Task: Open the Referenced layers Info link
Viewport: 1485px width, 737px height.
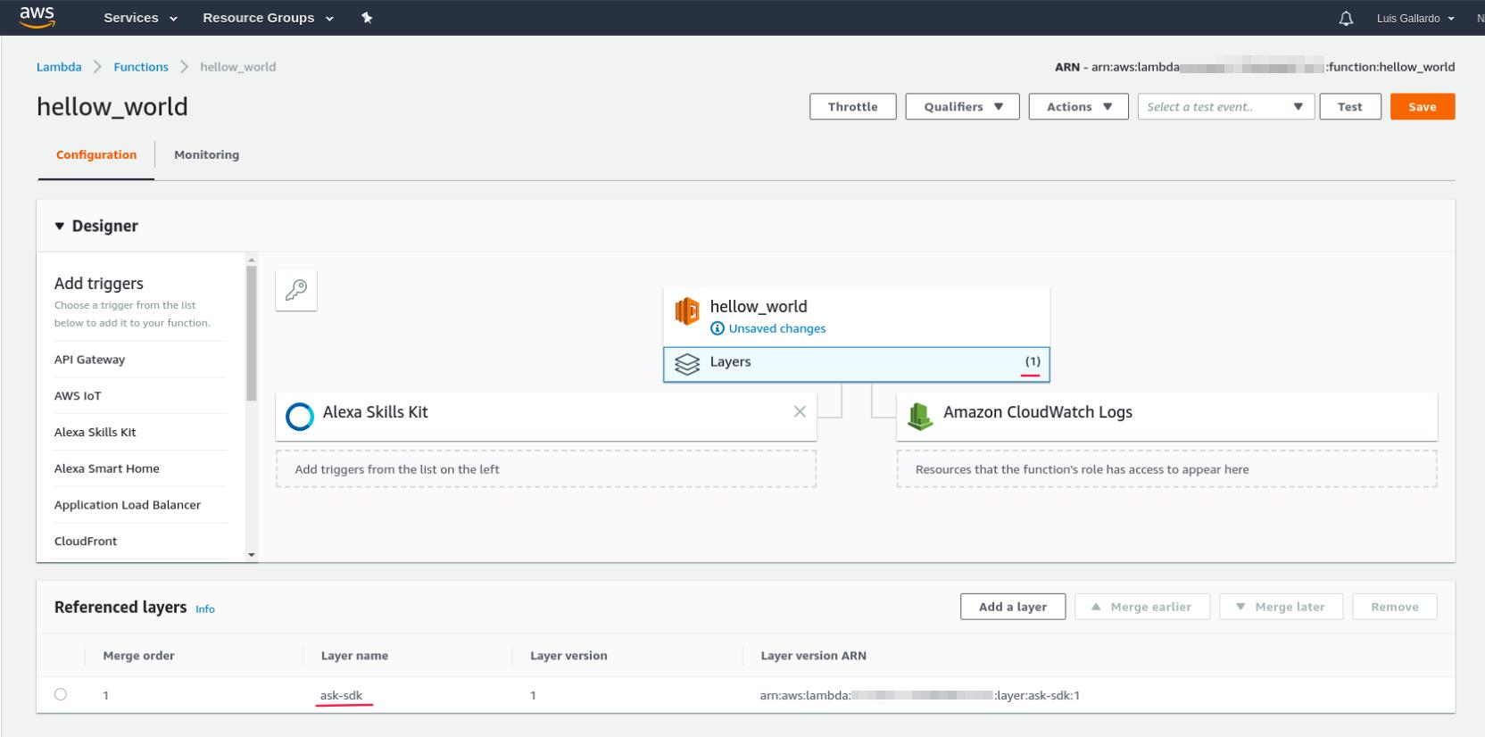Action: point(205,609)
